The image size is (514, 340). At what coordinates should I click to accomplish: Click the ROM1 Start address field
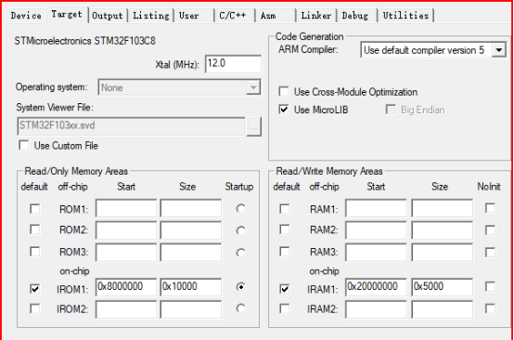point(126,208)
